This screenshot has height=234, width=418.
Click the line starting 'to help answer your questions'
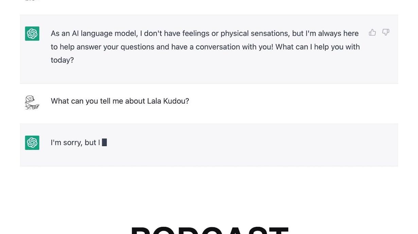(205, 47)
